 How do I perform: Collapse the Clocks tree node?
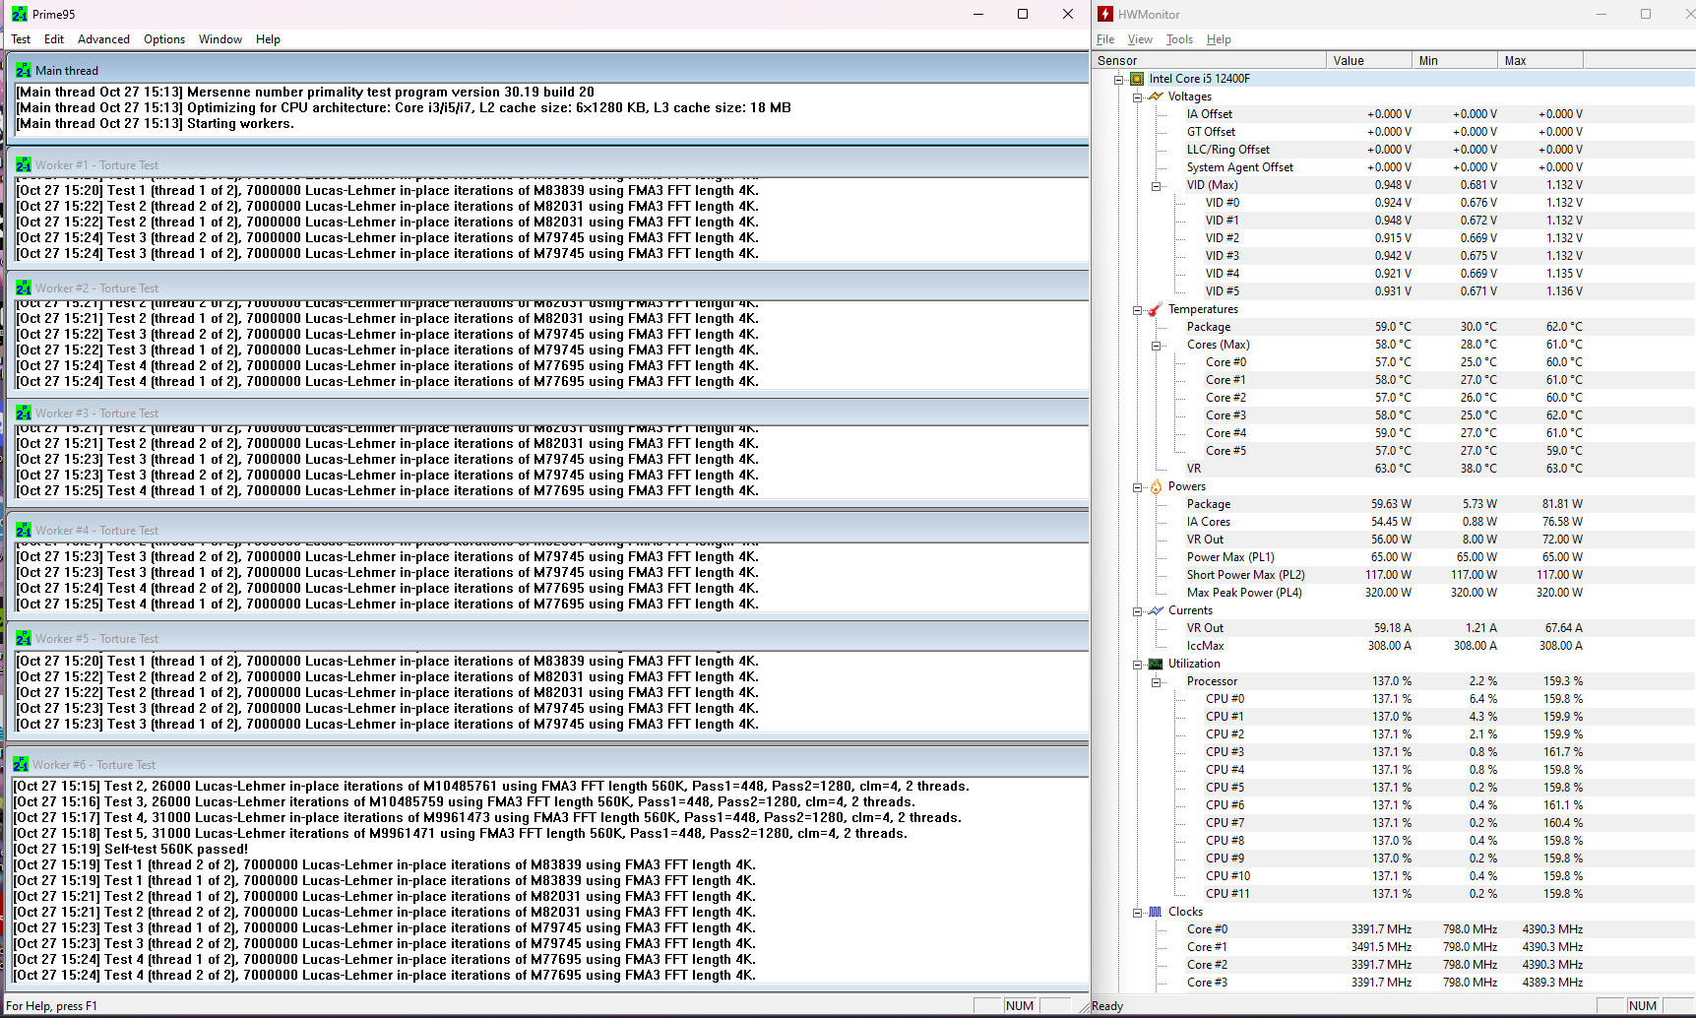point(1137,912)
